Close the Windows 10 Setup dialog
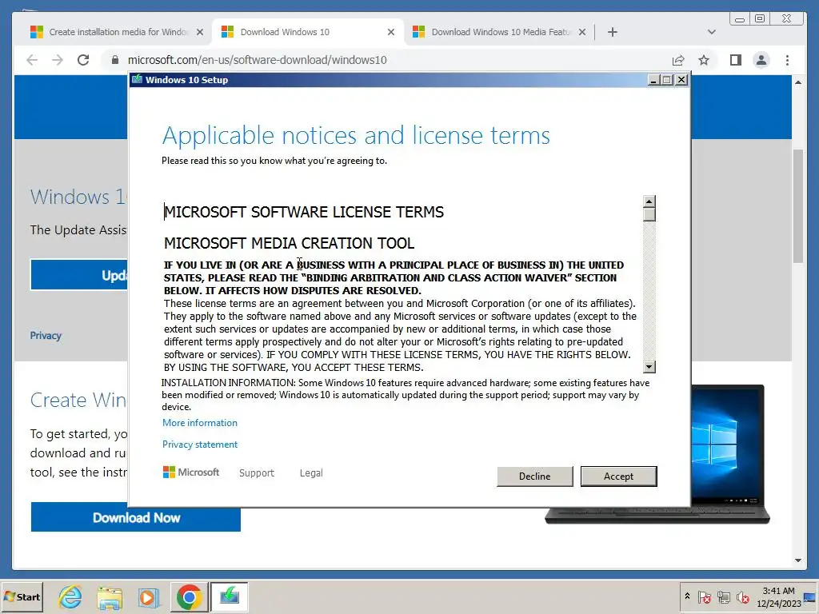Image resolution: width=819 pixels, height=614 pixels. tap(681, 80)
